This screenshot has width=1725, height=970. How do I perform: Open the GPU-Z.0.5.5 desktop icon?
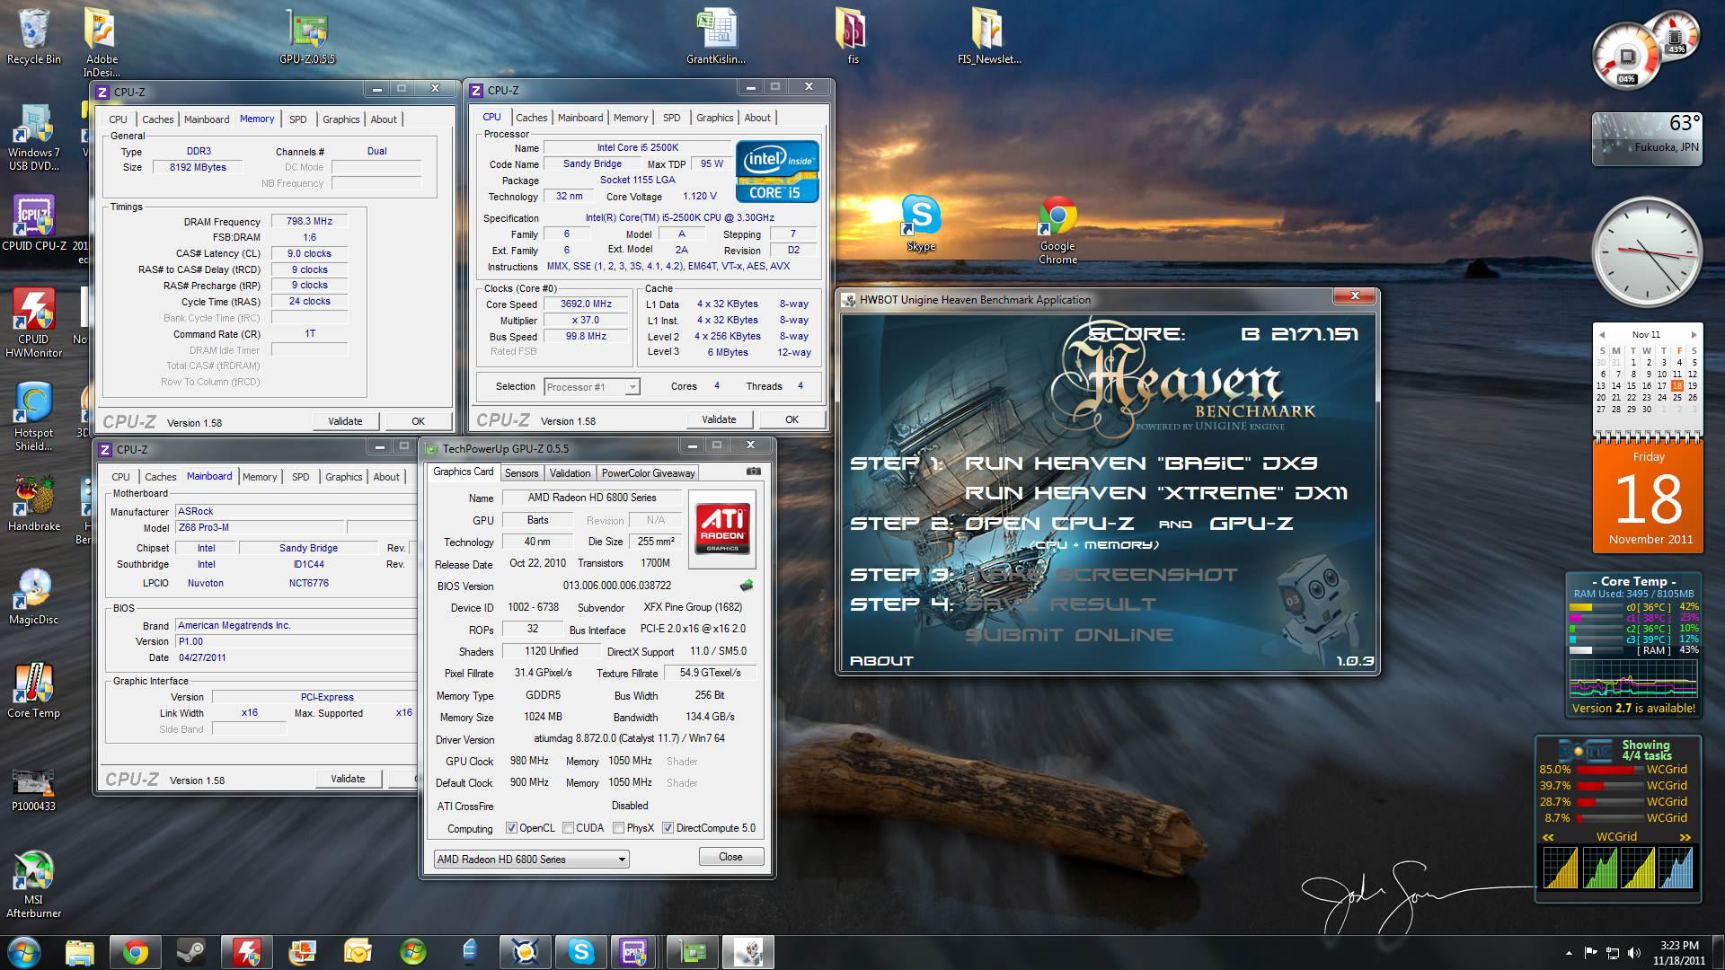coord(307,36)
